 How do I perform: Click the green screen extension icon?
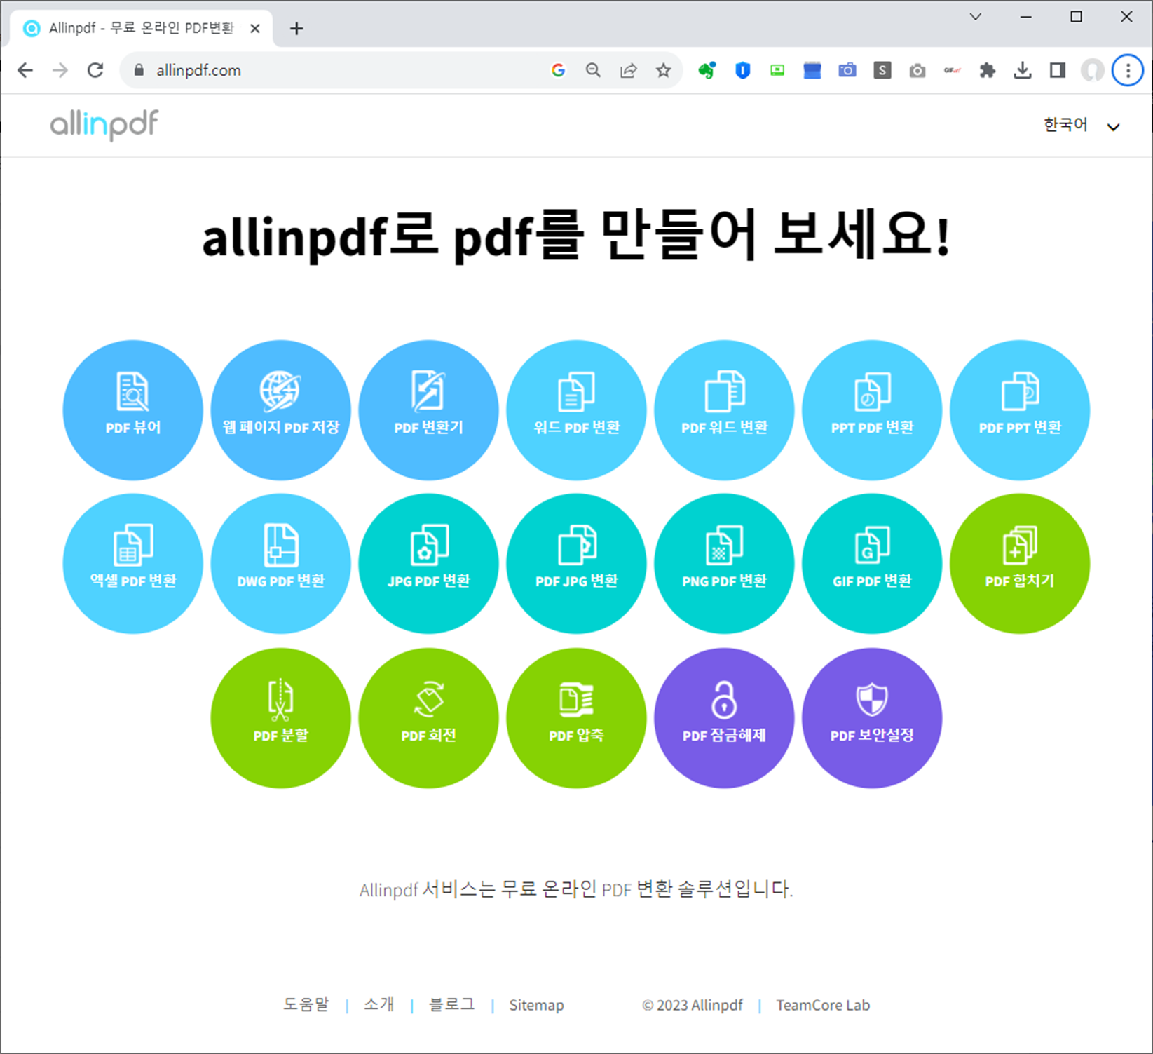pyautogui.click(x=777, y=70)
